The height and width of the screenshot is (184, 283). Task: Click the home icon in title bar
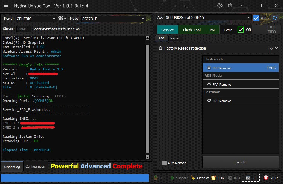click(x=230, y=5)
